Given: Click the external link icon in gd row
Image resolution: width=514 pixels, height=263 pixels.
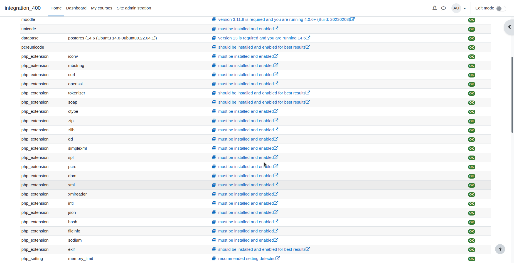Looking at the screenshot, I should [x=276, y=139].
